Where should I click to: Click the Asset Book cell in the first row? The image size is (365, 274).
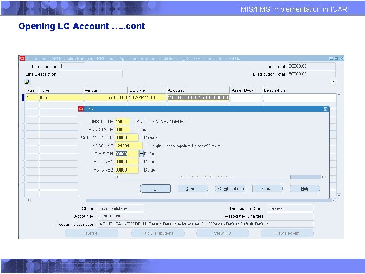pyautogui.click(x=246, y=97)
